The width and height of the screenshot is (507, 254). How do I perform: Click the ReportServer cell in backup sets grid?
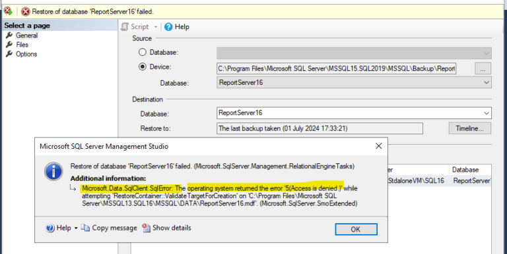pos(471,181)
